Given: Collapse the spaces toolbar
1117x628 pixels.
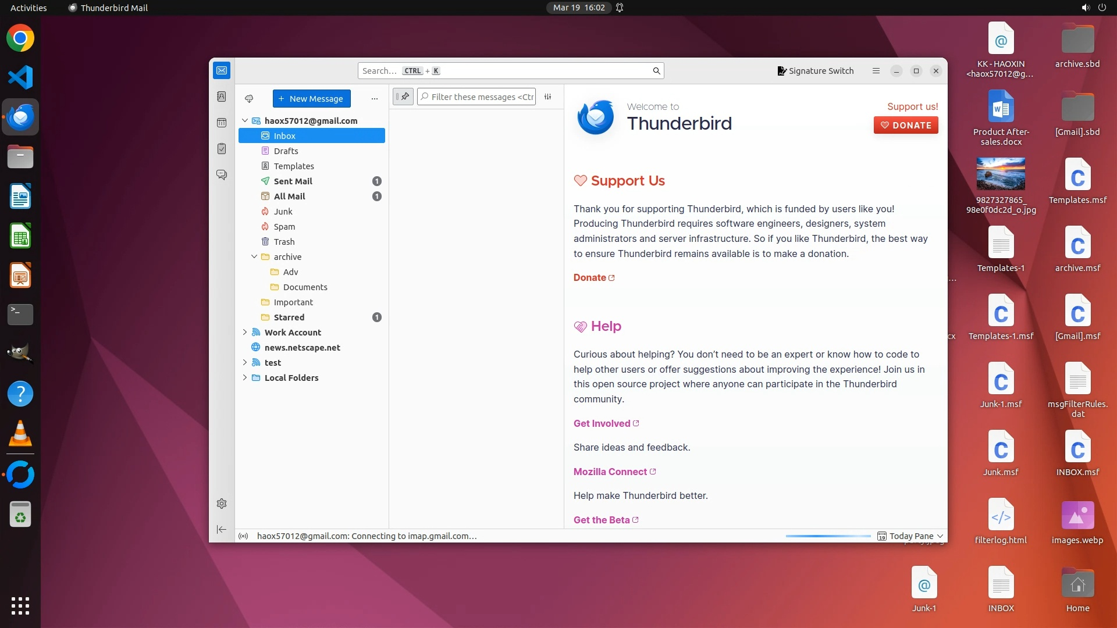Looking at the screenshot, I should click(x=222, y=529).
